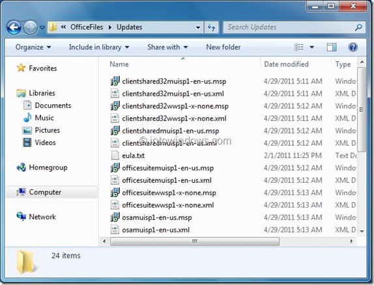Viewport: 374px width, 285px height.
Task: Click the clientsharedmuisp1-en-us.xml file name
Action: tap(169, 143)
